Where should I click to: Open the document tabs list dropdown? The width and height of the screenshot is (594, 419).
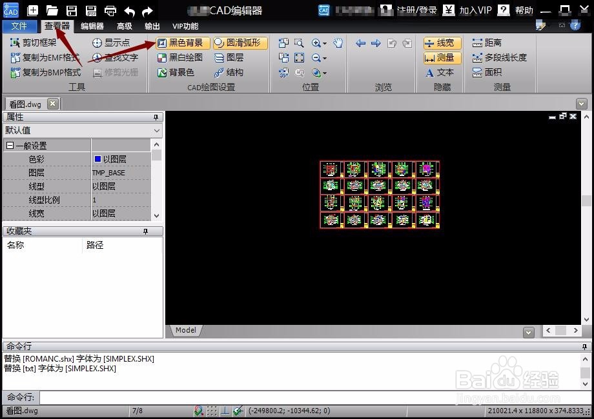point(581,104)
